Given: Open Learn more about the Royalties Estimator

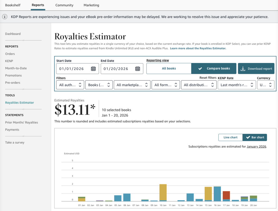Looking at the screenshot, I should (198, 48).
